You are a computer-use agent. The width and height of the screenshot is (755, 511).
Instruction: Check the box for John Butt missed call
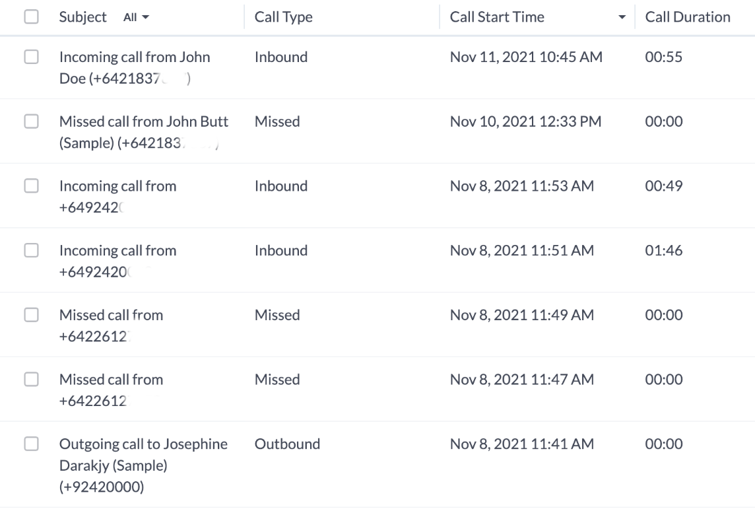(x=31, y=121)
